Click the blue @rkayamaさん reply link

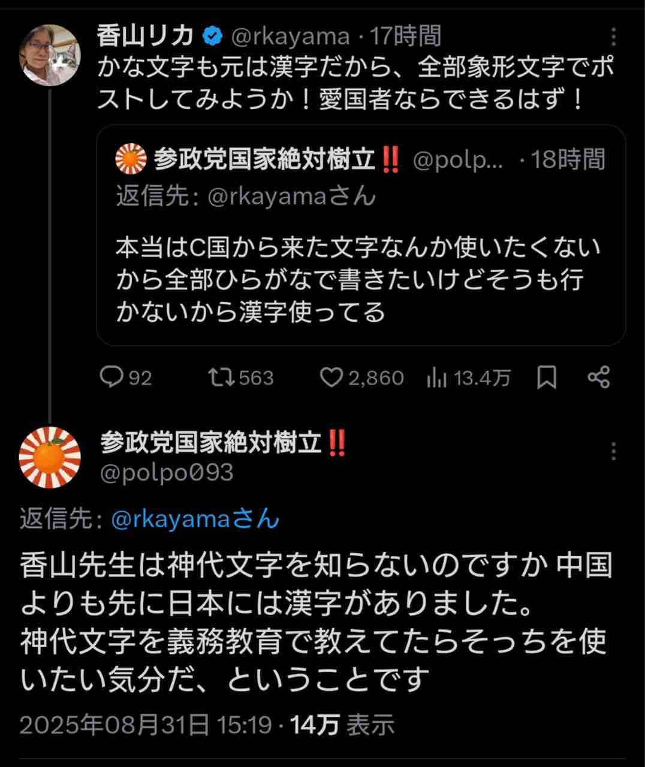tap(195, 519)
